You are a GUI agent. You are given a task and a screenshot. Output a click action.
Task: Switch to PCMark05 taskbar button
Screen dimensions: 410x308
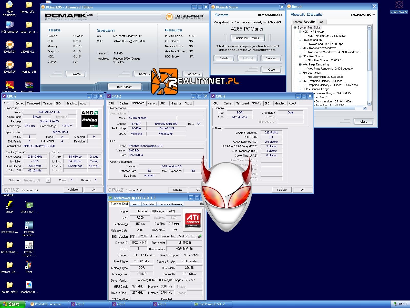pyautogui.click(x=48, y=304)
